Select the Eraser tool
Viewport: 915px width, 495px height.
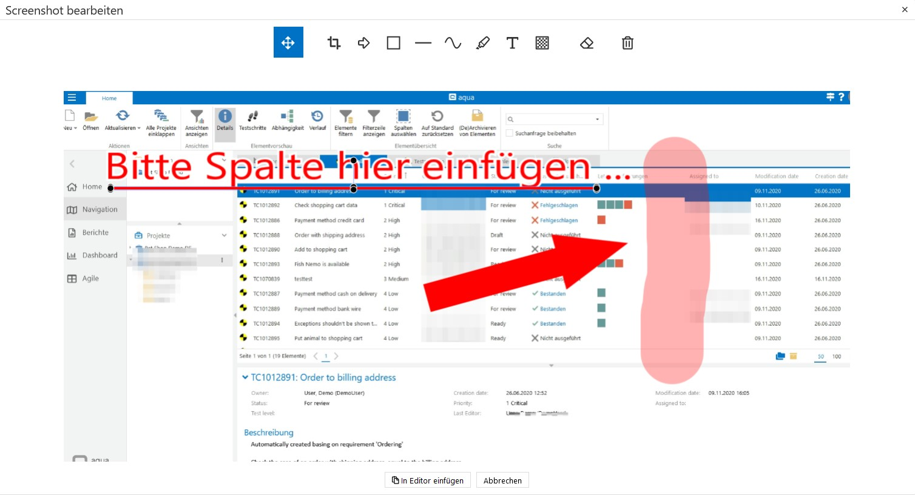click(586, 42)
